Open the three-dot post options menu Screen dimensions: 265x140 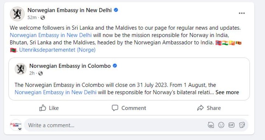pyautogui.click(x=242, y=13)
